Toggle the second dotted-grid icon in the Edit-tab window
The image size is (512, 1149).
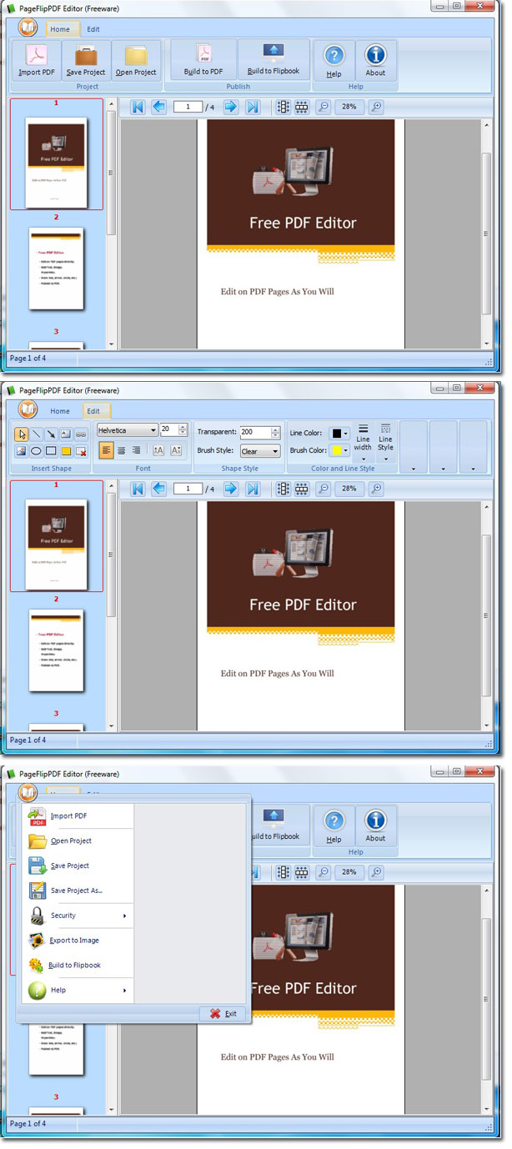[302, 489]
